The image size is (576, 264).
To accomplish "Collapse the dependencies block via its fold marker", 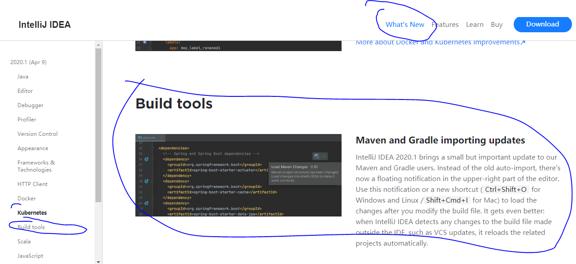I will [x=152, y=148].
